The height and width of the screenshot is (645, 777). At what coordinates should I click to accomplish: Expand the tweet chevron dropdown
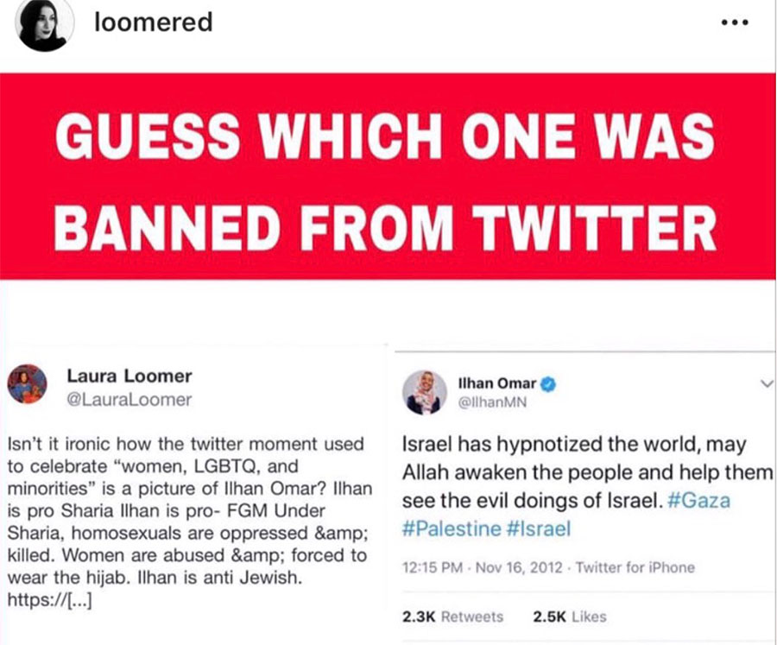click(767, 383)
